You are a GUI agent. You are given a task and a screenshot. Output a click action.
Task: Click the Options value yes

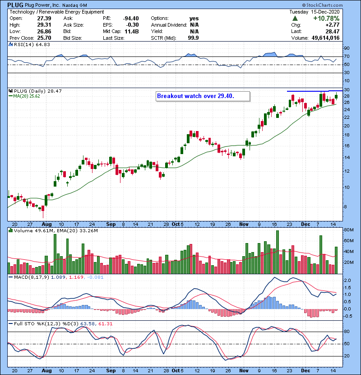194,19
